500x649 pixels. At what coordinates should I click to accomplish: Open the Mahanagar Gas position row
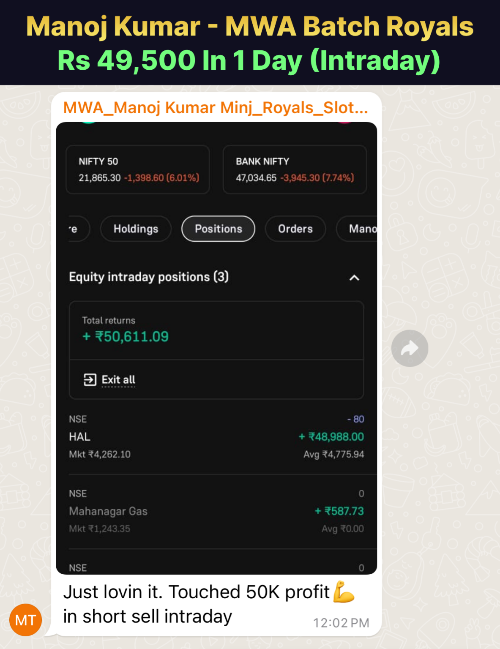tap(216, 511)
